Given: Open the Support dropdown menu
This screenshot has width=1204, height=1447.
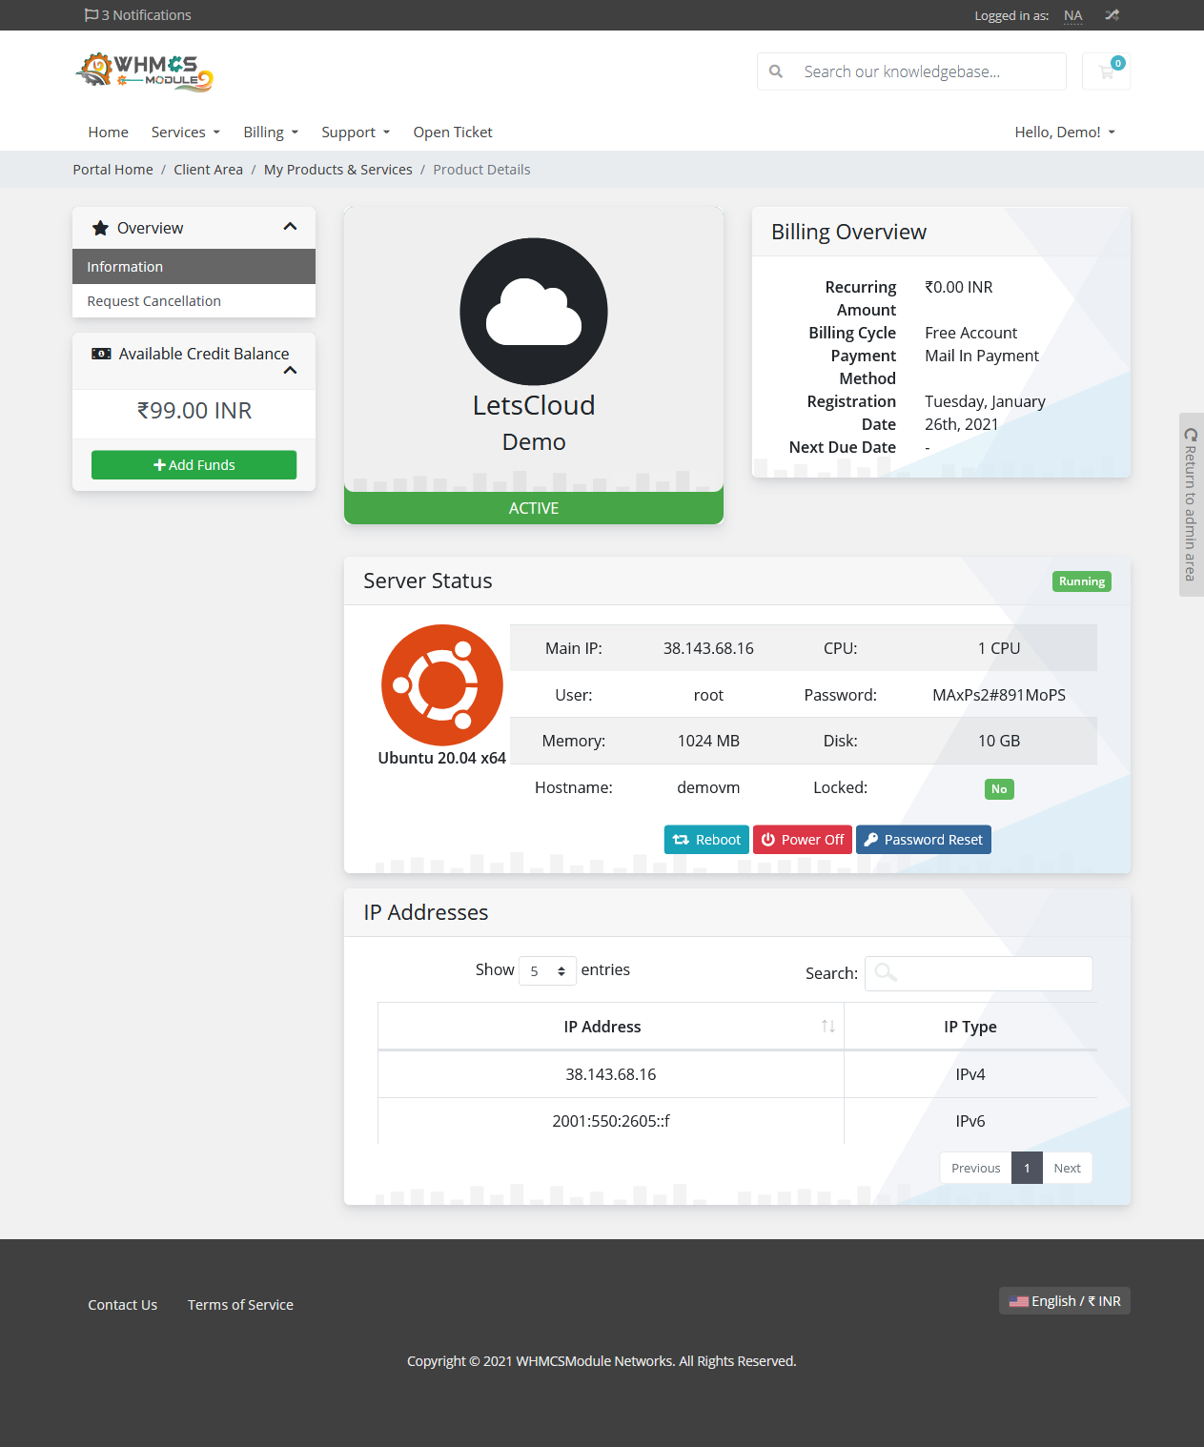Looking at the screenshot, I should coord(356,132).
